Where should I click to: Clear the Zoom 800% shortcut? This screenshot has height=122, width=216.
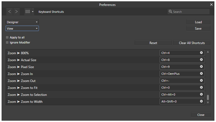(201, 53)
